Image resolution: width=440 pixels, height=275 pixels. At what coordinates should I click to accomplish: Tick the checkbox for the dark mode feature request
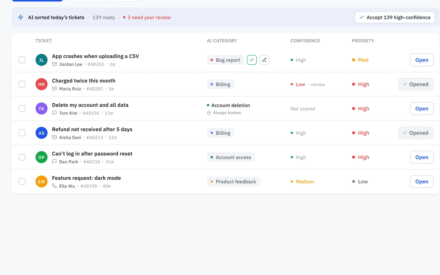pyautogui.click(x=22, y=182)
